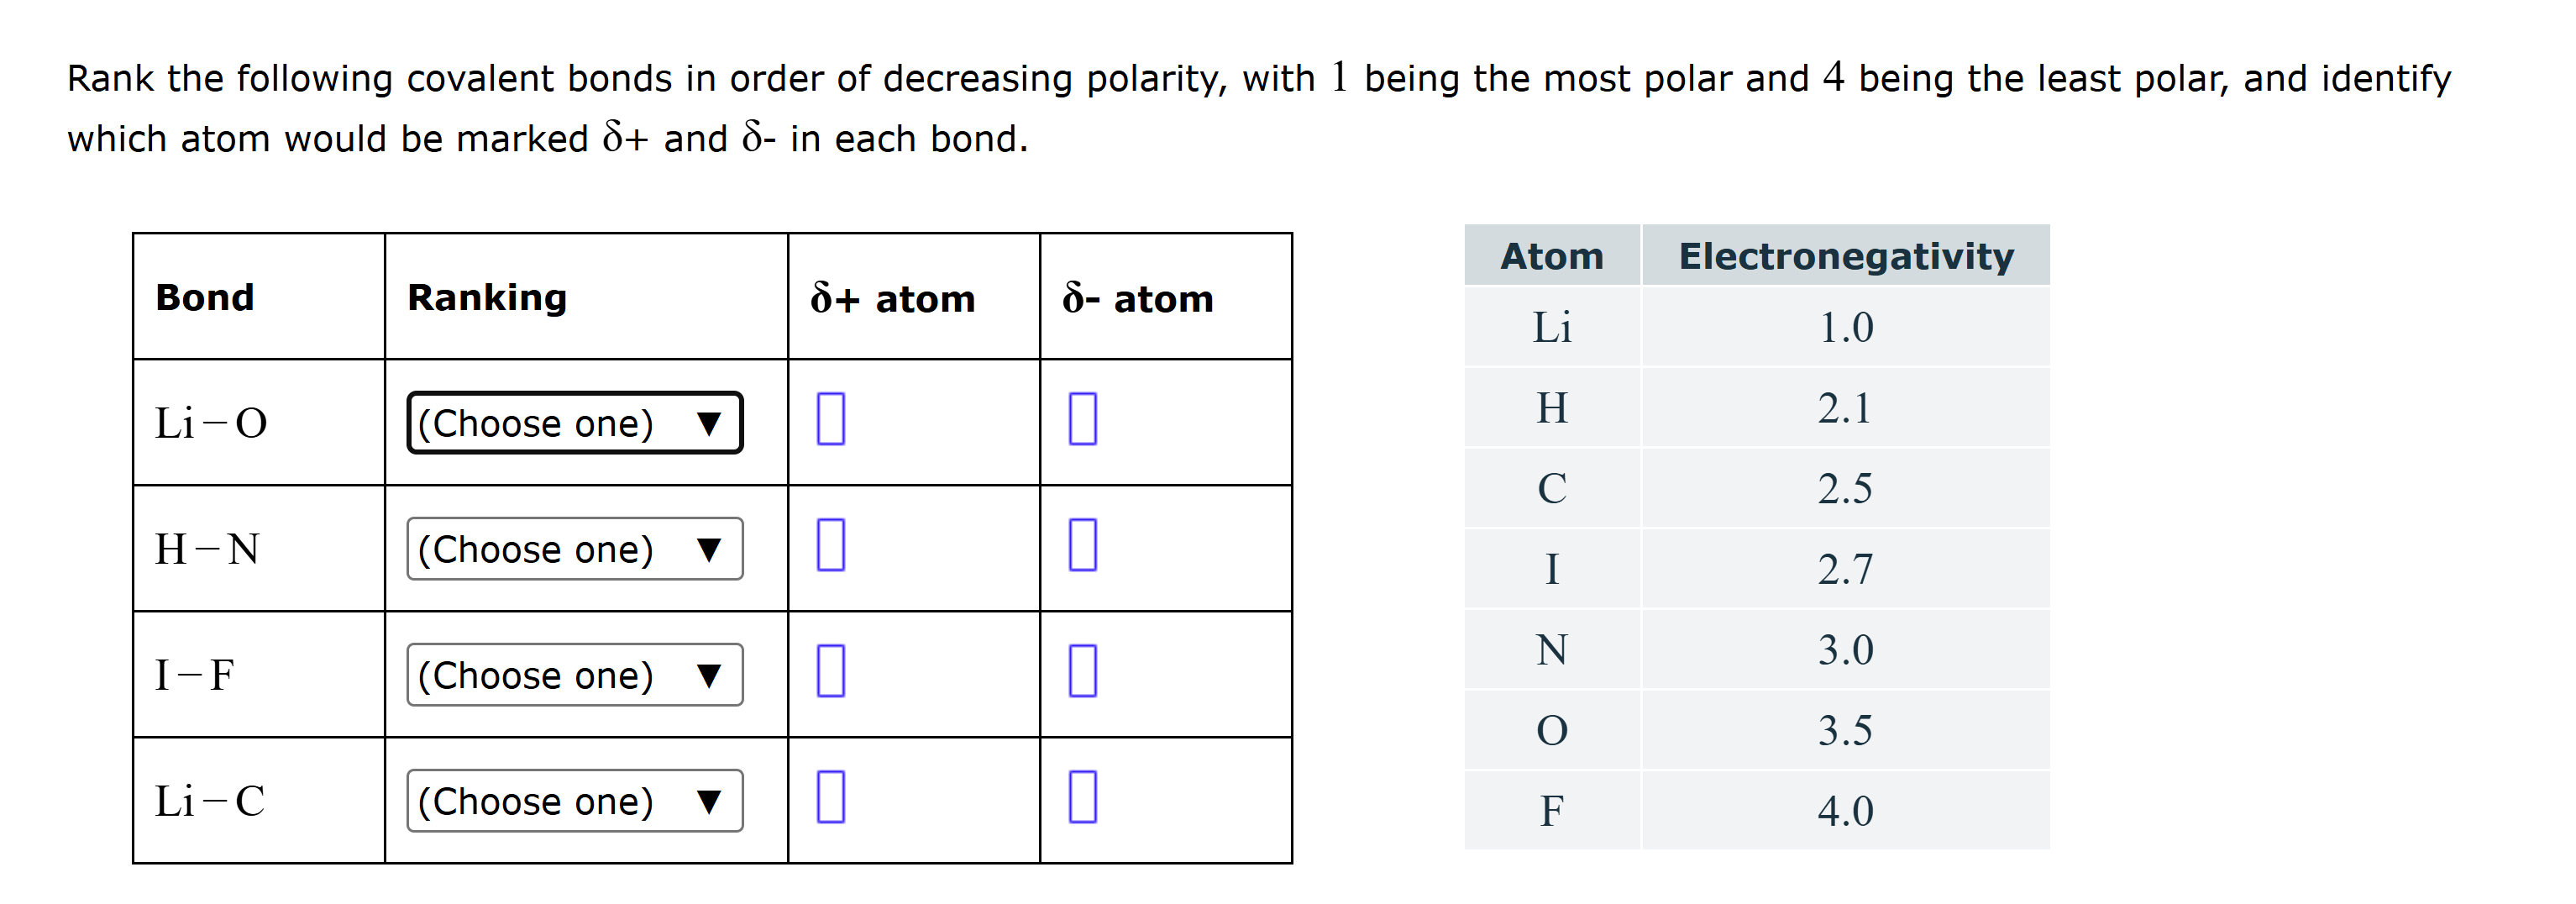
Task: Click the dropdown arrow beside Li-O Choose one
Action: point(709,423)
